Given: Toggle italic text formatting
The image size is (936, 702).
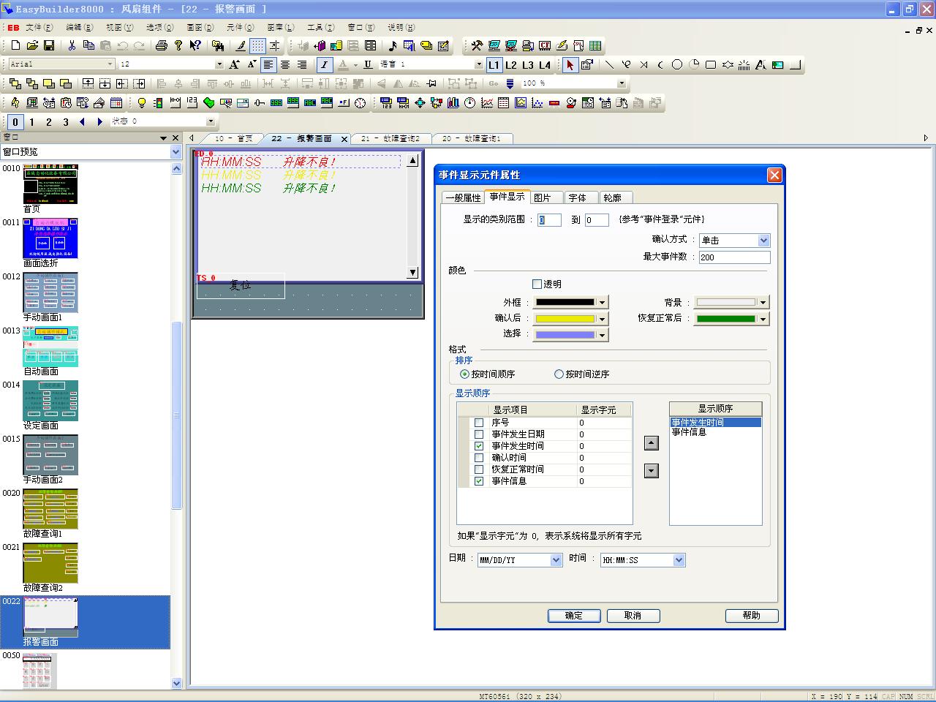Looking at the screenshot, I should [324, 64].
